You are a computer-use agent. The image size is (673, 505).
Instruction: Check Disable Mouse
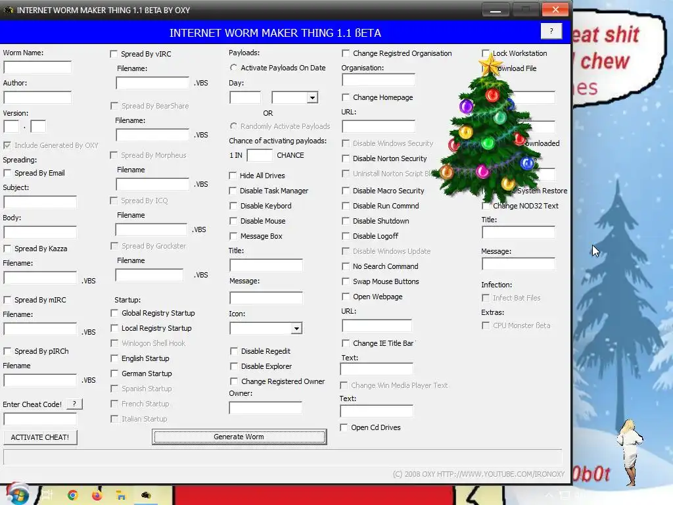(233, 221)
